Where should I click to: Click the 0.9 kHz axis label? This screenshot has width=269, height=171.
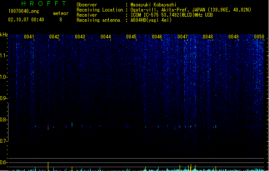(3, 98)
